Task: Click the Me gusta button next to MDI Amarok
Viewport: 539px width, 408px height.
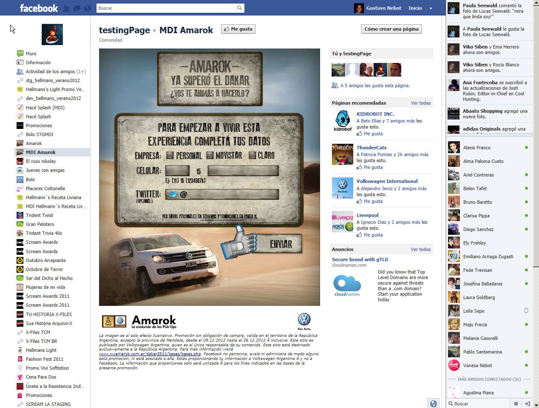Action: tap(238, 29)
